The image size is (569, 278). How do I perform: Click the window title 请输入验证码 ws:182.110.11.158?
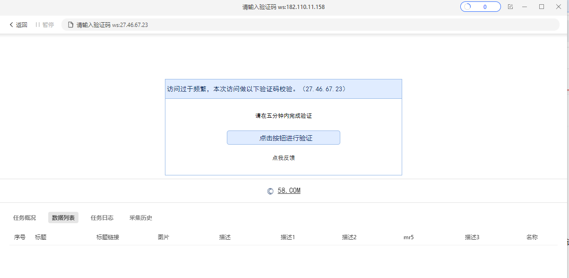[x=284, y=7]
